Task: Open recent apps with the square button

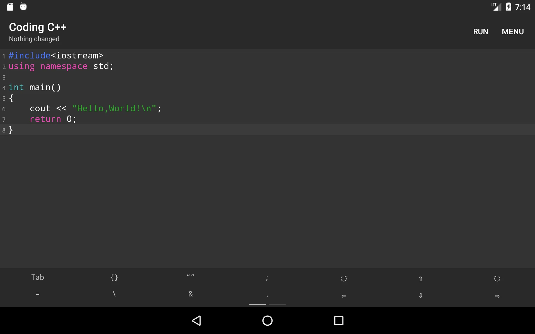Action: 339,321
